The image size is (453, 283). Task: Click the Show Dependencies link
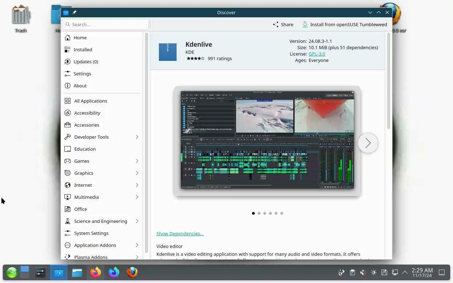[x=180, y=233]
